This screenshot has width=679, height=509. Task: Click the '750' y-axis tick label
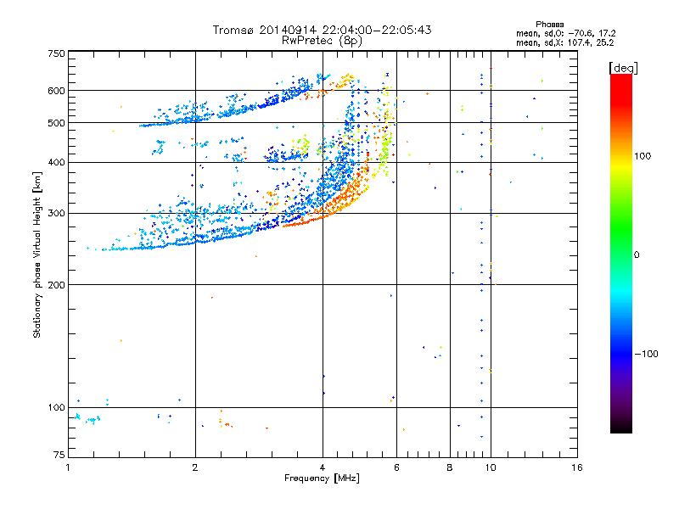point(56,53)
